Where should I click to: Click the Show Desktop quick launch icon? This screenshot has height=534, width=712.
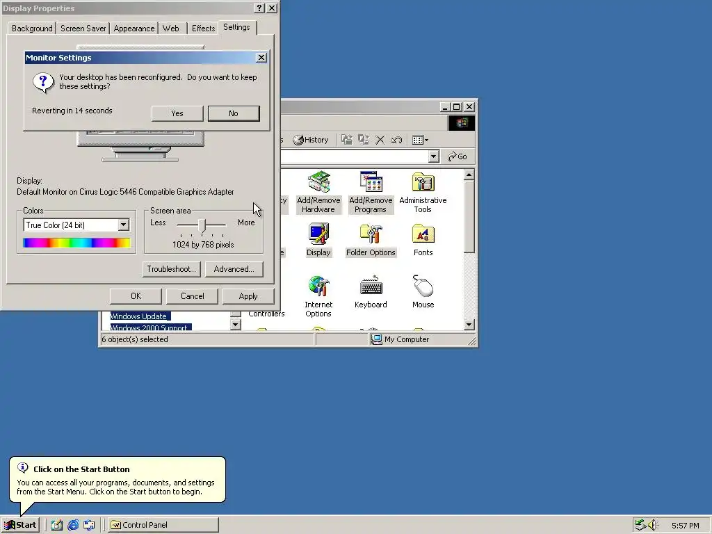tap(57, 525)
